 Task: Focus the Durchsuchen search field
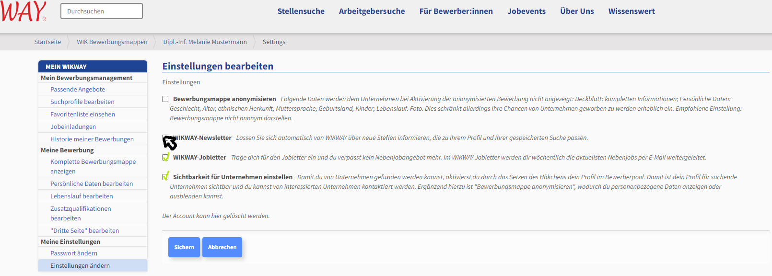click(x=102, y=11)
